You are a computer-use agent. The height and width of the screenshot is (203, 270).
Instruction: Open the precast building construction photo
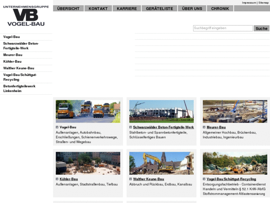pos(162,111)
